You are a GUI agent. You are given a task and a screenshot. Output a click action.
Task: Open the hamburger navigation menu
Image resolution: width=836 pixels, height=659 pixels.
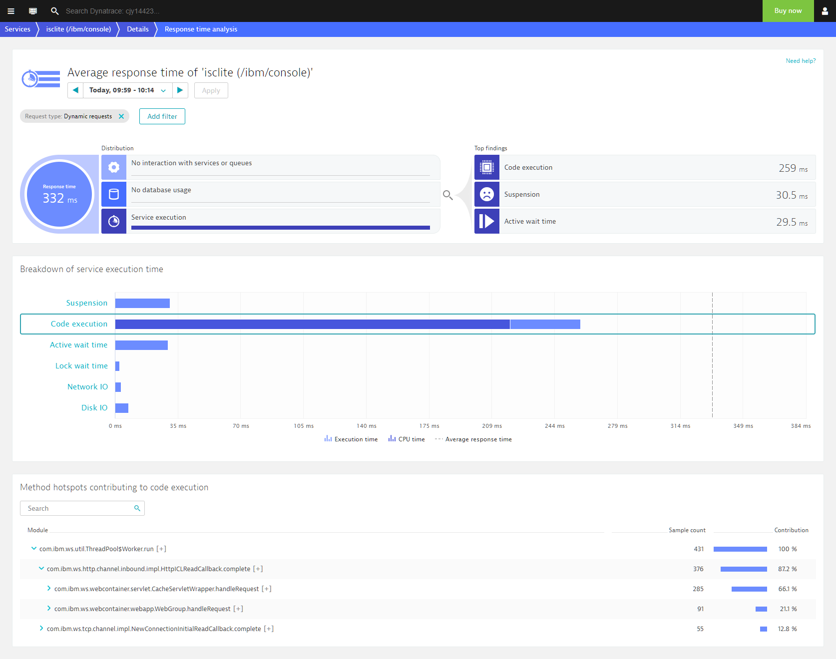(x=10, y=11)
